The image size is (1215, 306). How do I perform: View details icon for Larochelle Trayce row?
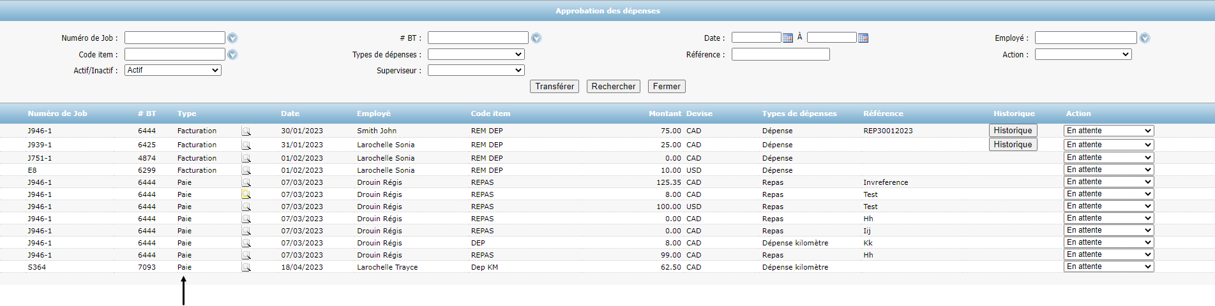246,267
